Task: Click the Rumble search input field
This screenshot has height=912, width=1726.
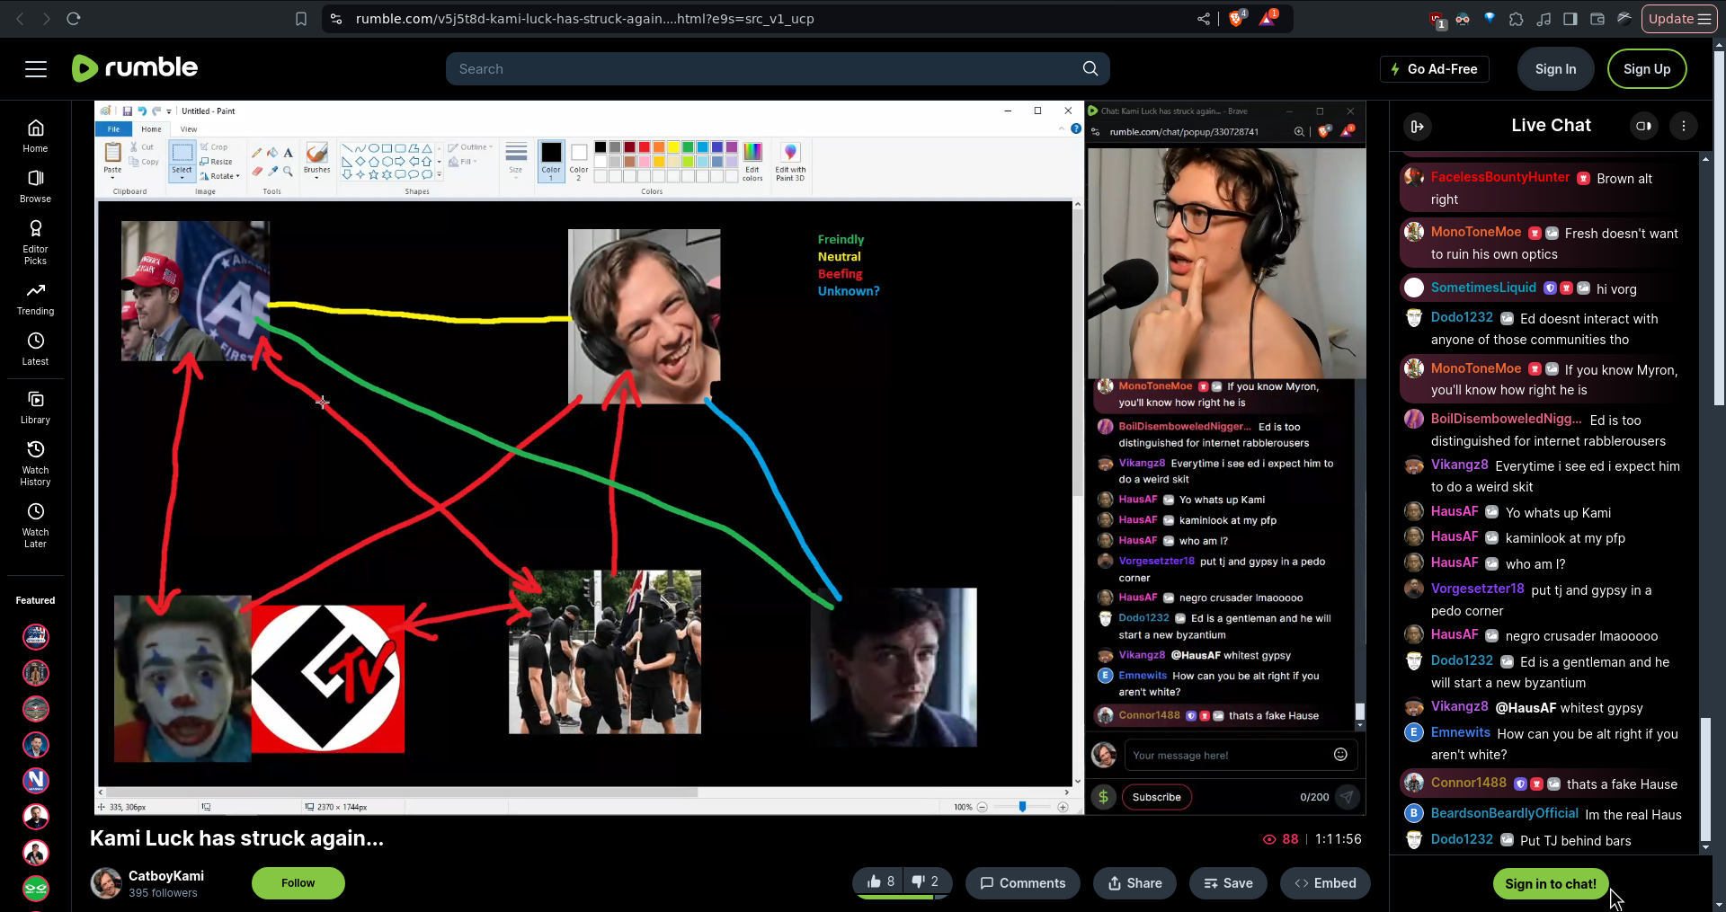Action: click(764, 69)
